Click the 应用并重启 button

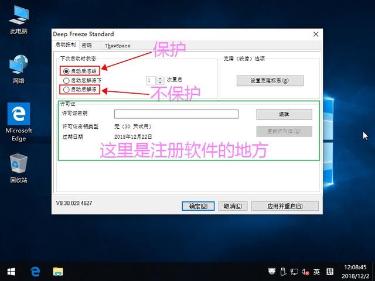[x=285, y=206]
